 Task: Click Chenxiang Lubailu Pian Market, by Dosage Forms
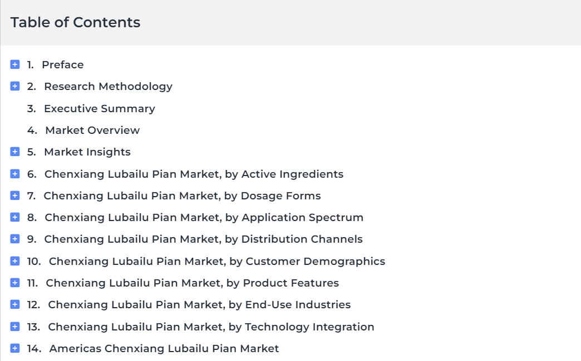point(183,195)
